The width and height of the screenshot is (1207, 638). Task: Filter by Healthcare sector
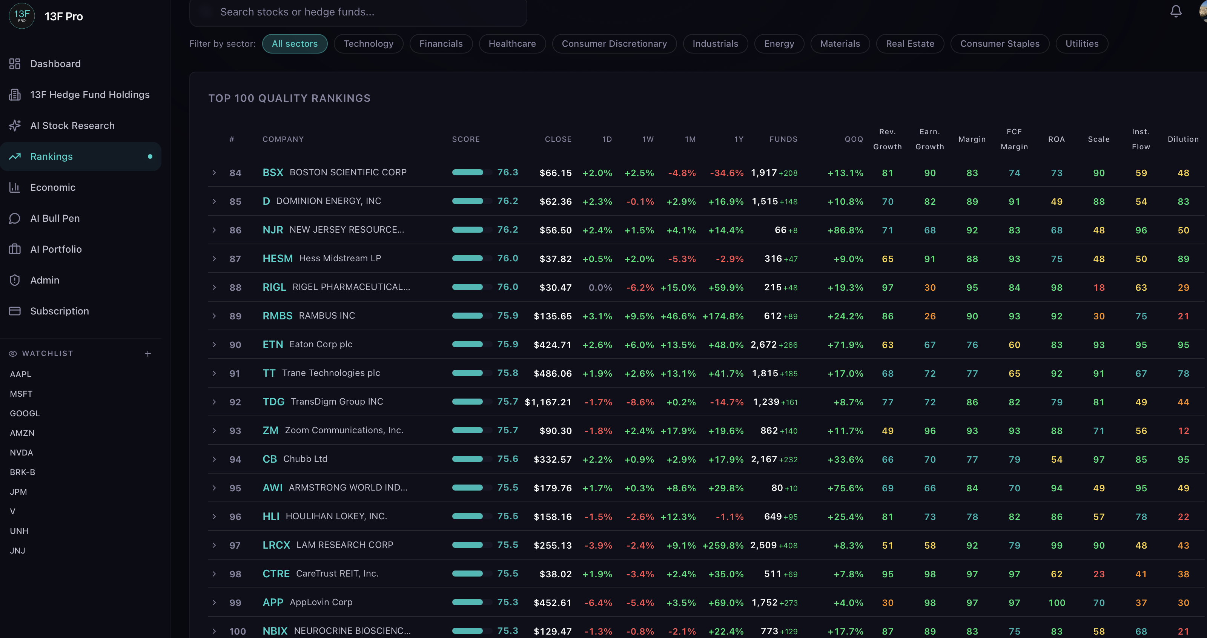coord(512,44)
